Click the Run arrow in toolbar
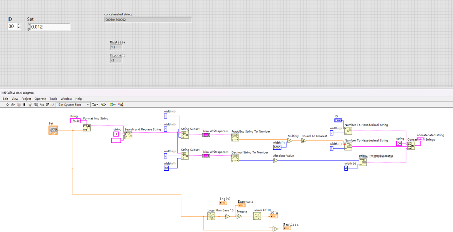Viewport: 453px width, 232px height. [7, 105]
